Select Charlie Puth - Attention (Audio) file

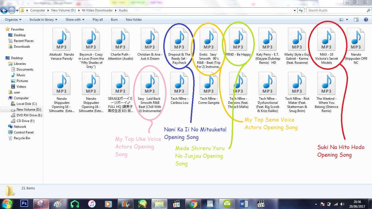coord(120,44)
